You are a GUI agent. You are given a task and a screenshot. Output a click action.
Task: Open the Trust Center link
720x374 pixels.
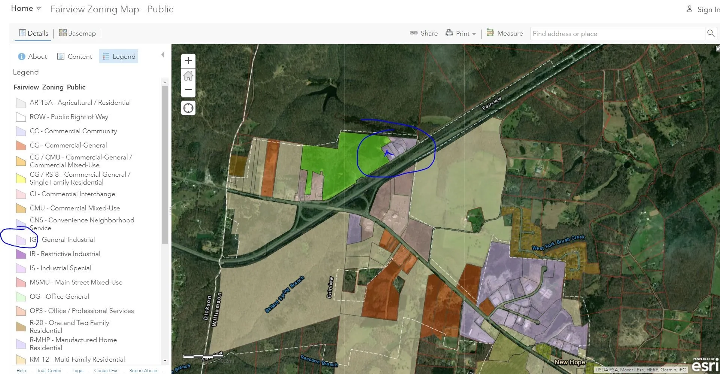point(49,370)
